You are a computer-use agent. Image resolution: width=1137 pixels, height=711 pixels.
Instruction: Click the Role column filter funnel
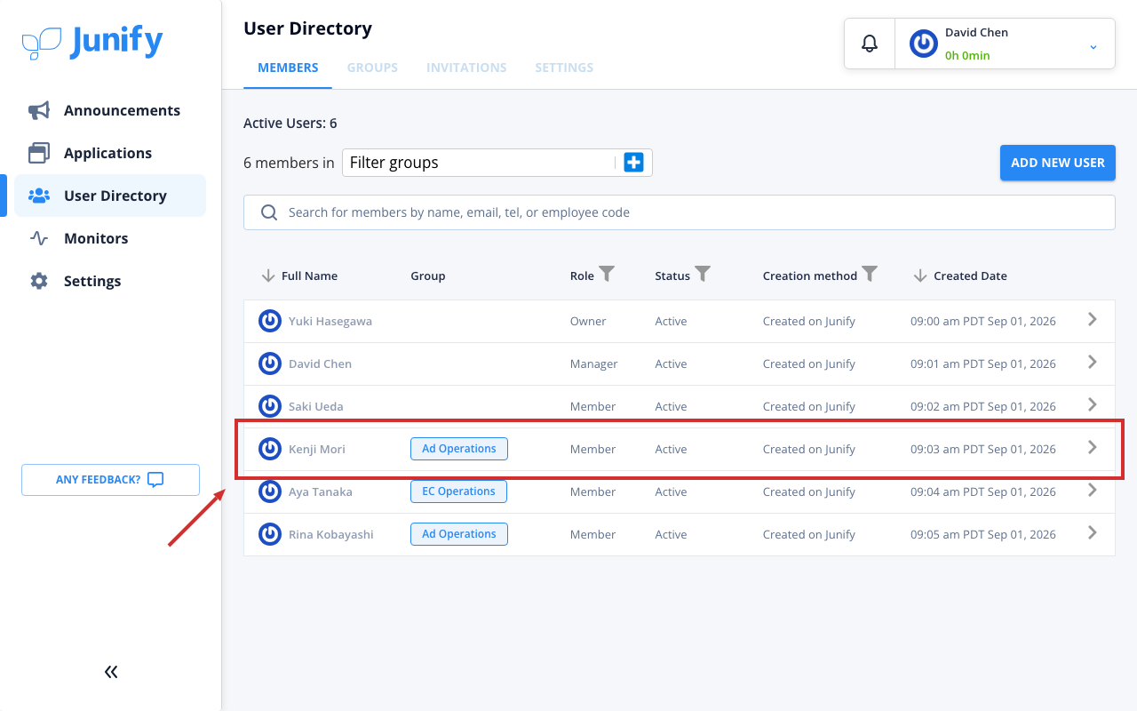(607, 274)
